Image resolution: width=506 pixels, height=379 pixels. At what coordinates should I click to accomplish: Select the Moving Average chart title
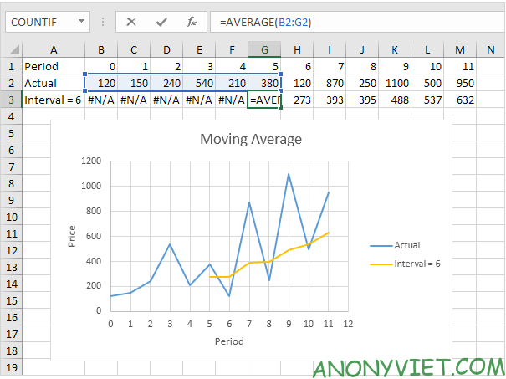click(250, 139)
